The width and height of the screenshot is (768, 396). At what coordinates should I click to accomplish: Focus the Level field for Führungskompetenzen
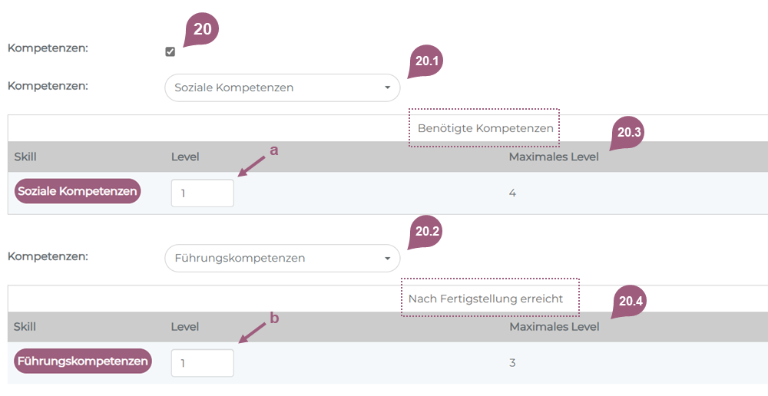[202, 363]
